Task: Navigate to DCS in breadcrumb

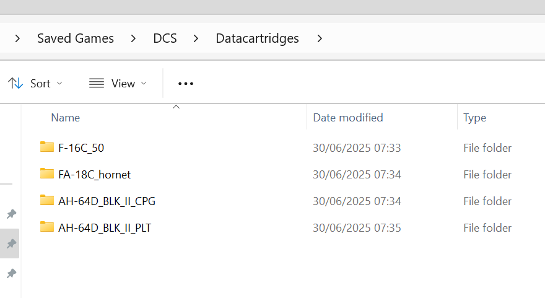Action: pyautogui.click(x=165, y=38)
